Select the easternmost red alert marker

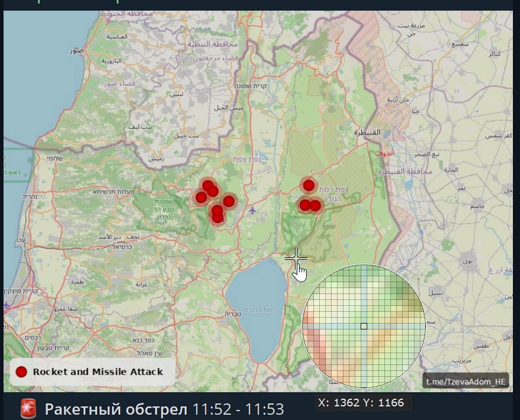click(x=315, y=206)
